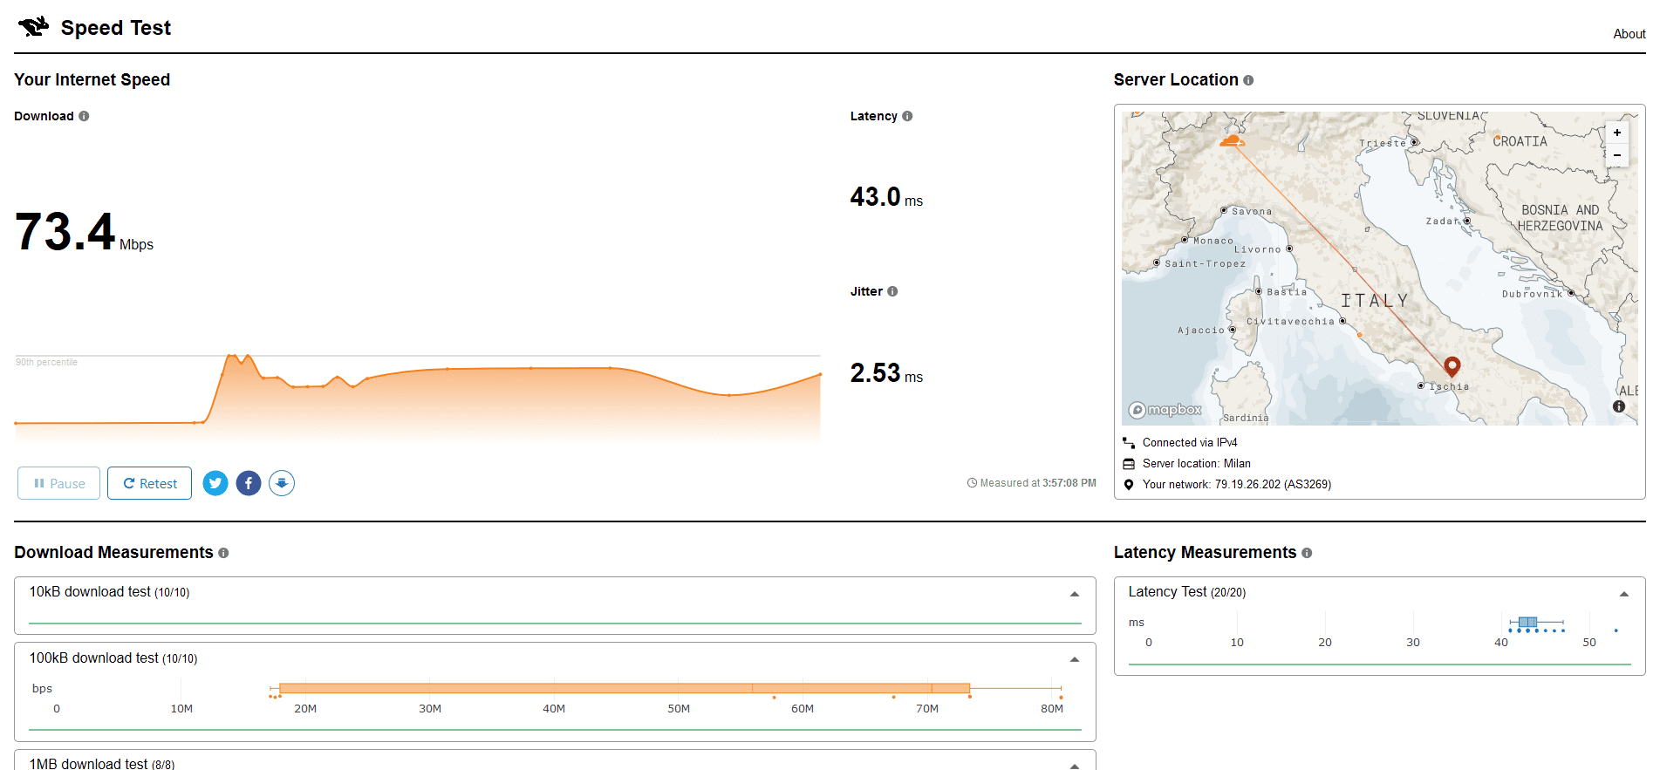Zoom in on the server map
Screen dimensions: 1660x770
[x=1617, y=133]
